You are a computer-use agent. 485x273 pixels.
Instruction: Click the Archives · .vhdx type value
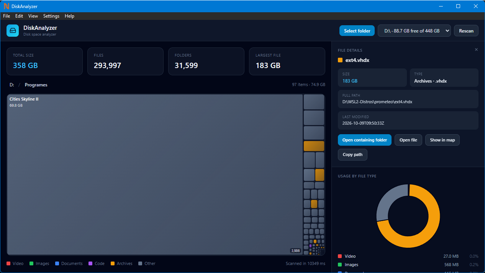pyautogui.click(x=431, y=81)
